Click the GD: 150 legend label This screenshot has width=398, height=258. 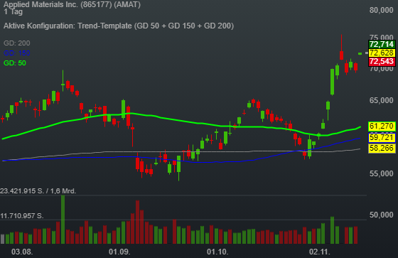(17, 53)
